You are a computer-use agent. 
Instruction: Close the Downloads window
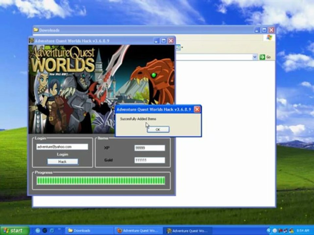click(271, 30)
